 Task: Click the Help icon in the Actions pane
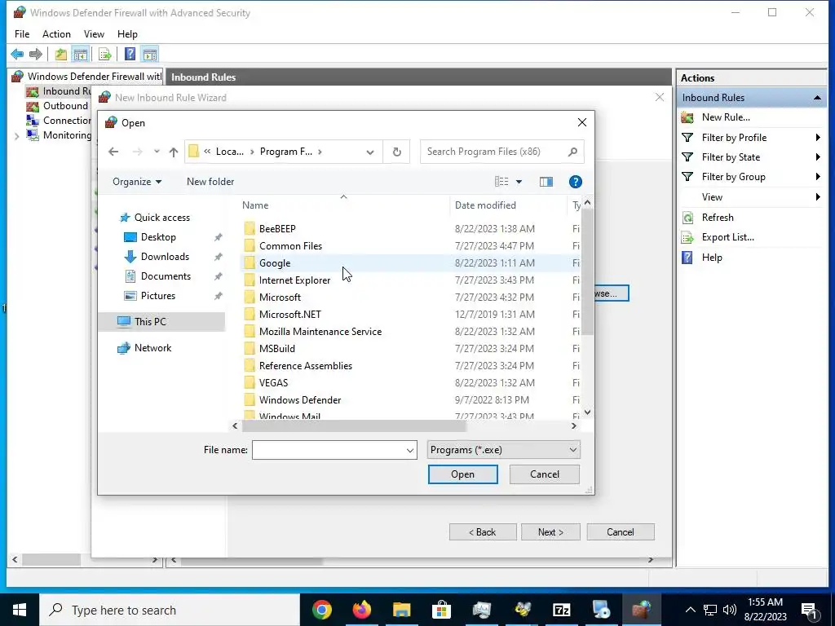[x=687, y=258]
